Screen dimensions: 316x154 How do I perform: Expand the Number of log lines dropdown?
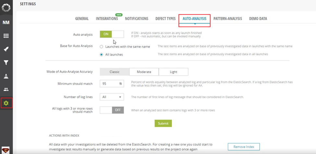[x=112, y=97]
